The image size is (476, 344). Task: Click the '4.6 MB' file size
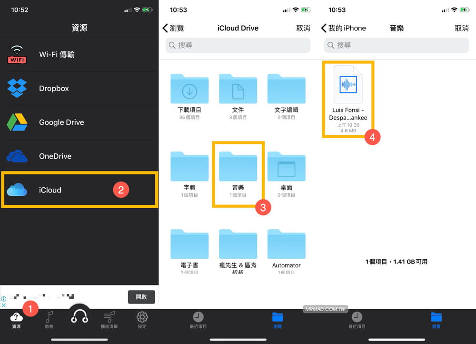coord(348,131)
